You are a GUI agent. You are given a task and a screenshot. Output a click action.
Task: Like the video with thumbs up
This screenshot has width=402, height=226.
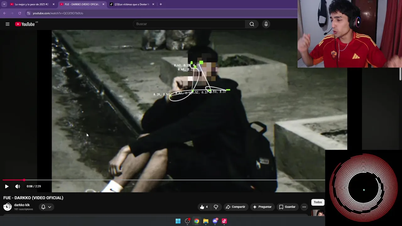tap(204, 207)
